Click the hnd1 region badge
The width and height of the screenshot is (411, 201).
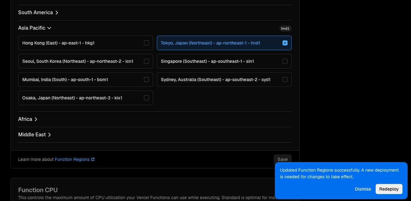pyautogui.click(x=285, y=28)
